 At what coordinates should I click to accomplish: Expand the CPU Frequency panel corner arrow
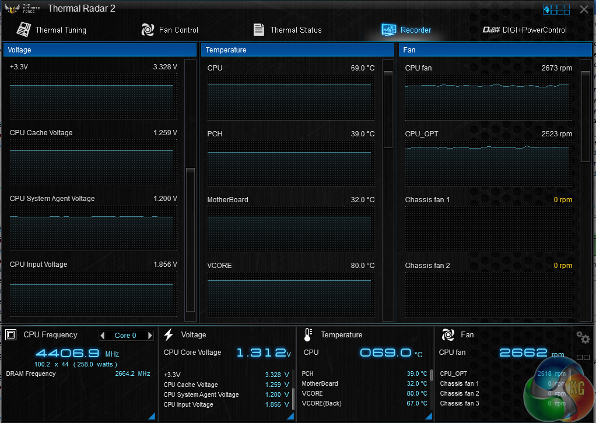point(152,416)
